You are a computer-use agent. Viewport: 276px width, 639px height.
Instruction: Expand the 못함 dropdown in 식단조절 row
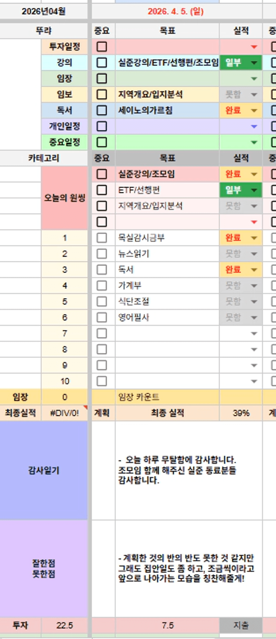pos(254,301)
